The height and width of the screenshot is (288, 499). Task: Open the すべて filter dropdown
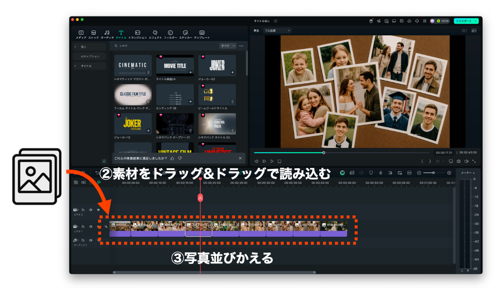228,46
